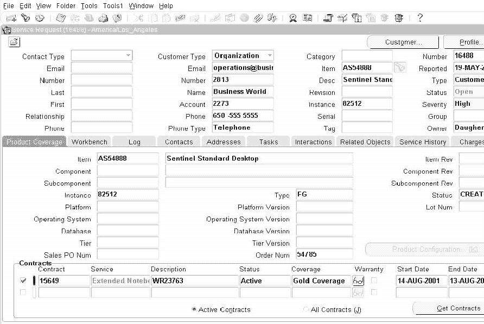
Task: Select the All Contracts radio button
Action: (306, 309)
